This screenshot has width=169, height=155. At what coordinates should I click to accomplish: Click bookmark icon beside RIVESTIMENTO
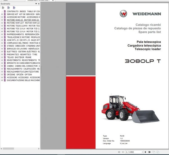[x=5, y=60]
